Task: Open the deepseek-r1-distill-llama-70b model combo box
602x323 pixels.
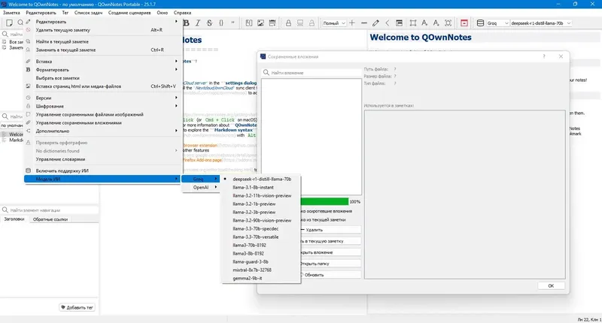Action: 540,23
